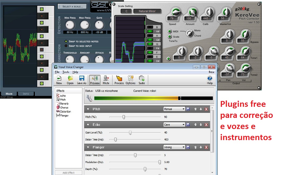Open the Cave preset dropdown for Echo
Screen dimensions: 293x175
(x=174, y=125)
